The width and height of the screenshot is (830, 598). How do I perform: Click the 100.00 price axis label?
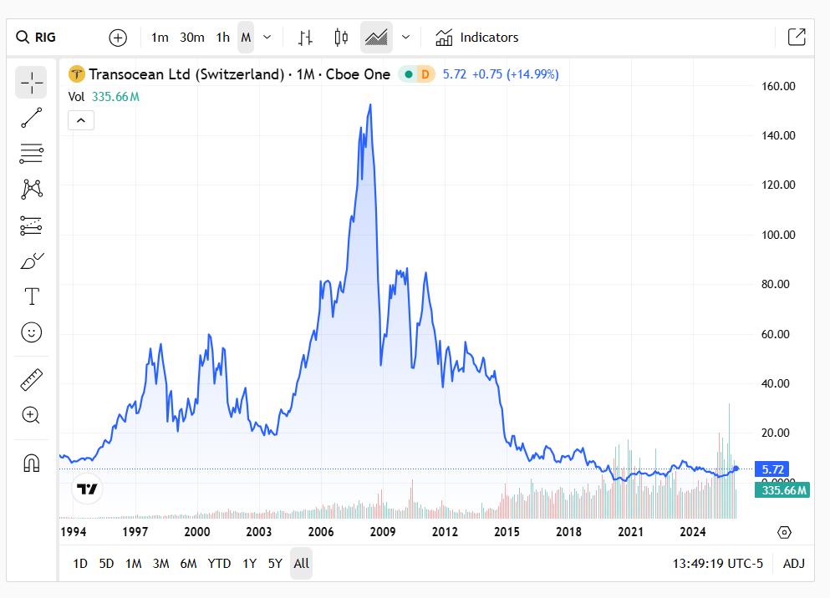pyautogui.click(x=778, y=235)
